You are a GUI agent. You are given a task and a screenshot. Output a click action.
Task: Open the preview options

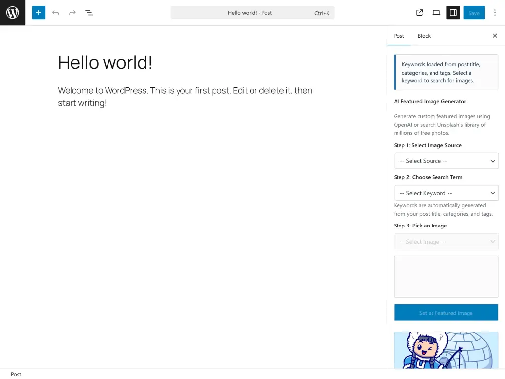436,13
